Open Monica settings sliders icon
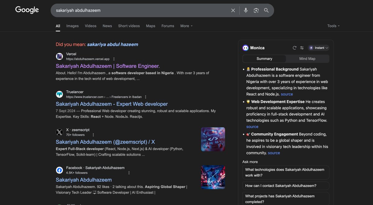The height and width of the screenshot is (205, 373). click(x=302, y=48)
